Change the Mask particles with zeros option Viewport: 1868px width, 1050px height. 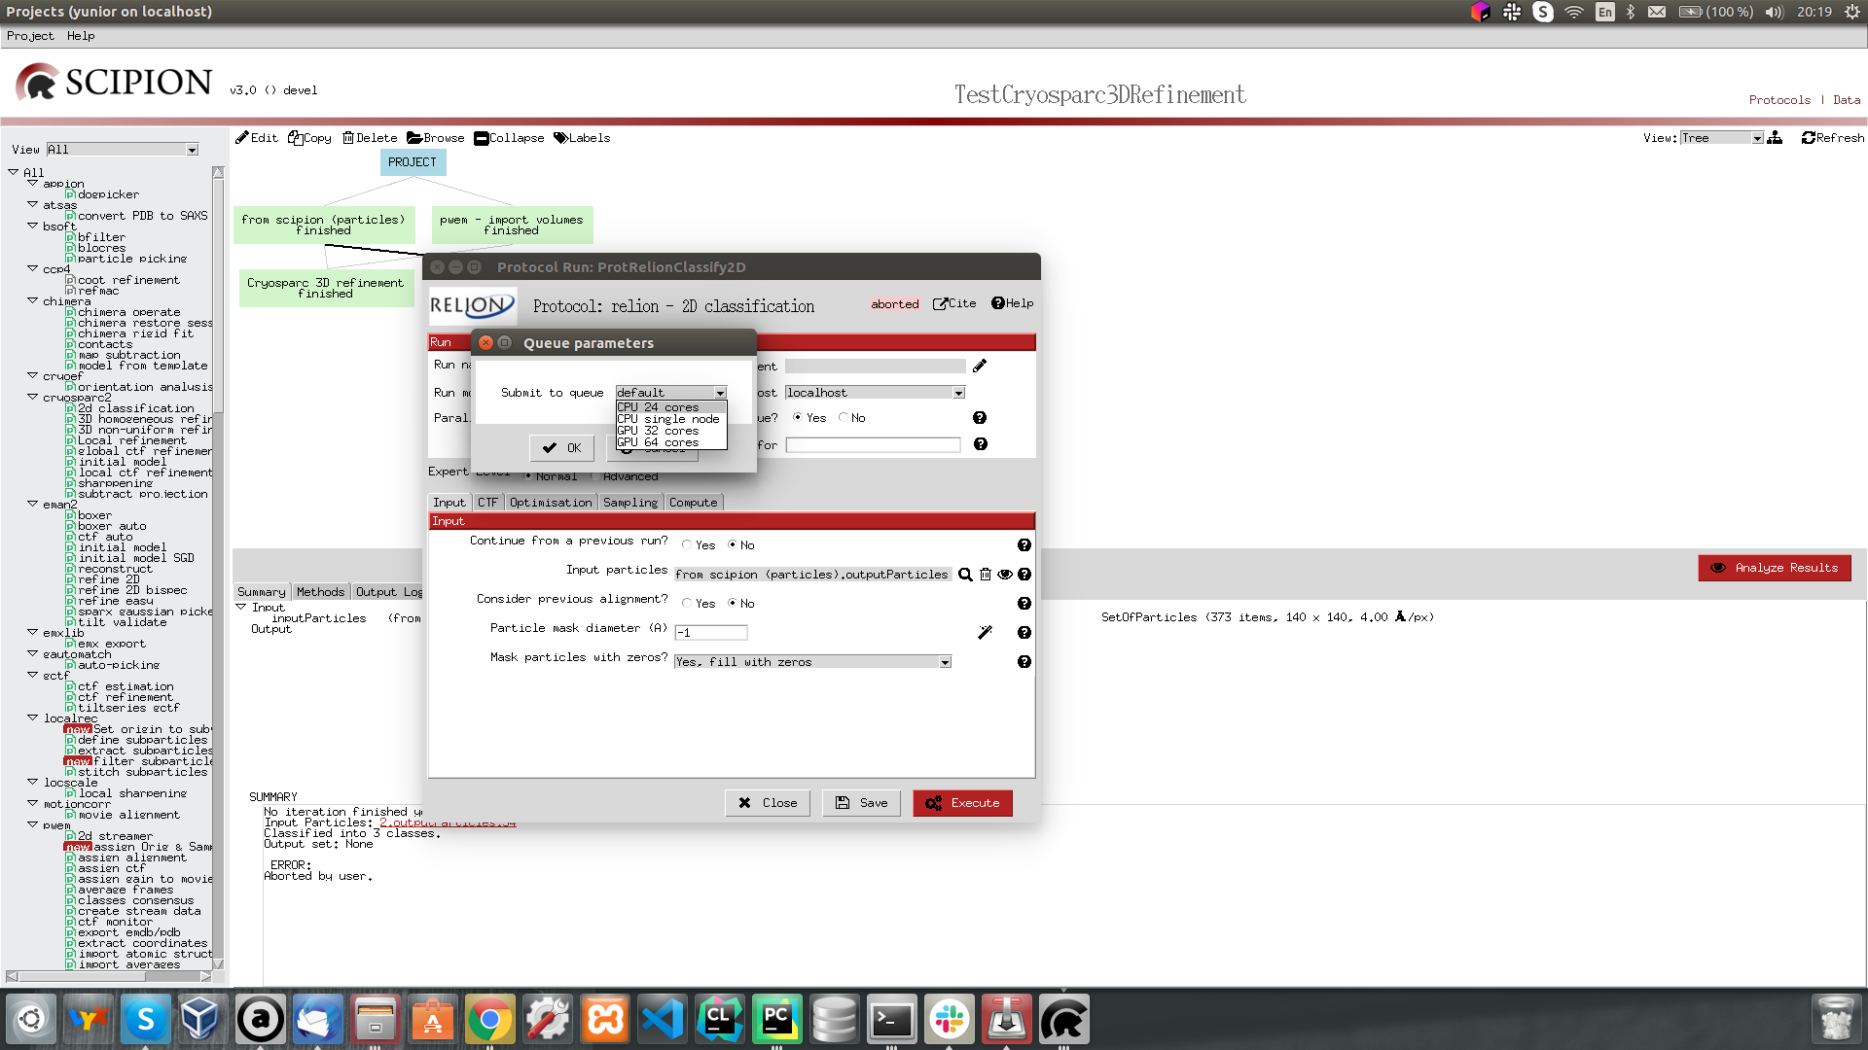coord(944,661)
